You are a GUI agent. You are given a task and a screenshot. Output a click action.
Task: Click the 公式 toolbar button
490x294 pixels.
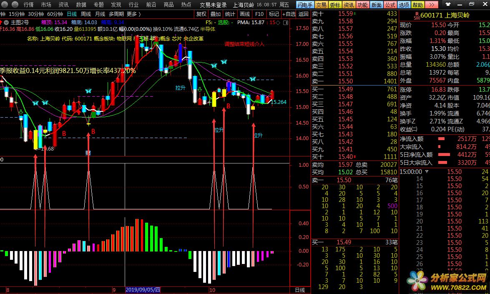(x=390, y=5)
